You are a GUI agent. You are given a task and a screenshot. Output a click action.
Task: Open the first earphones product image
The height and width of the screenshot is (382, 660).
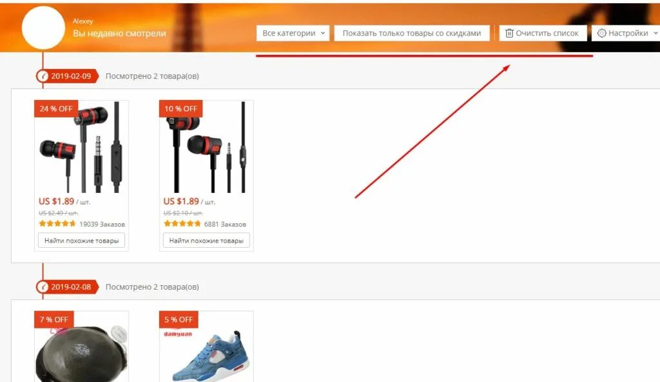[x=81, y=147]
